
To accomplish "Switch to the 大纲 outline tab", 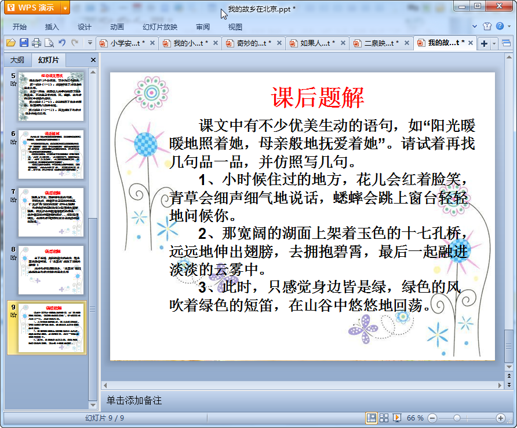I will 17,60.
